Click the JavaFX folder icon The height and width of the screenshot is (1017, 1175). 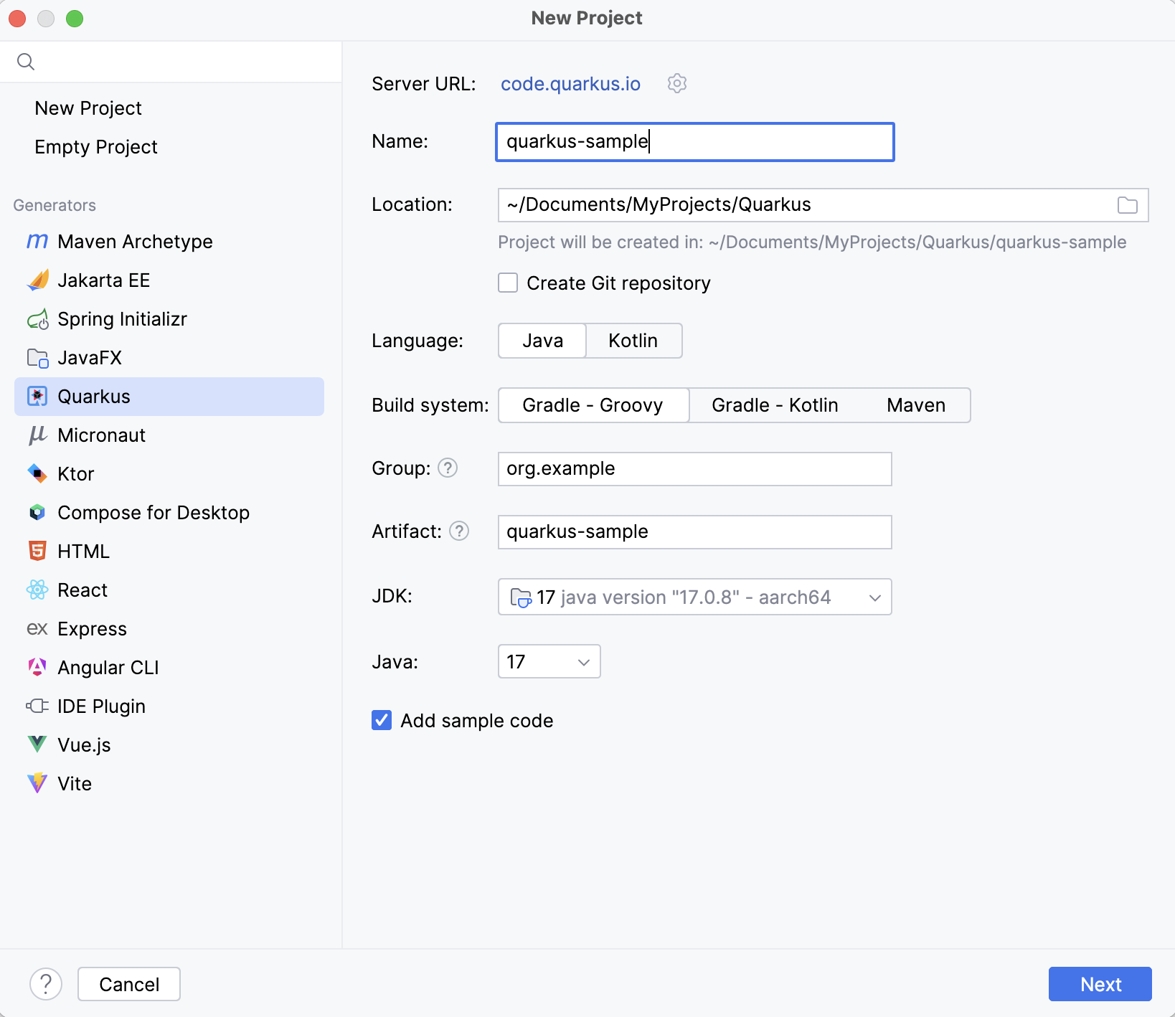pyautogui.click(x=37, y=358)
